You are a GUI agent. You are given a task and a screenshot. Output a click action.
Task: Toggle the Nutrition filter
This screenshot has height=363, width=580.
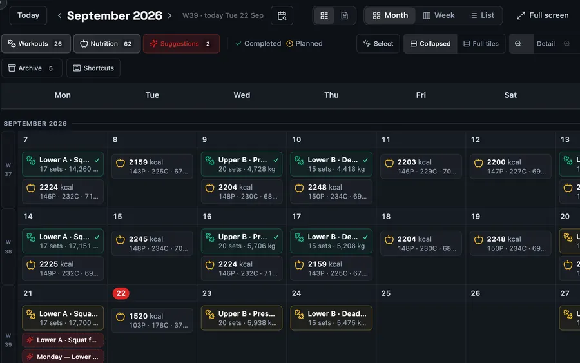pyautogui.click(x=107, y=44)
